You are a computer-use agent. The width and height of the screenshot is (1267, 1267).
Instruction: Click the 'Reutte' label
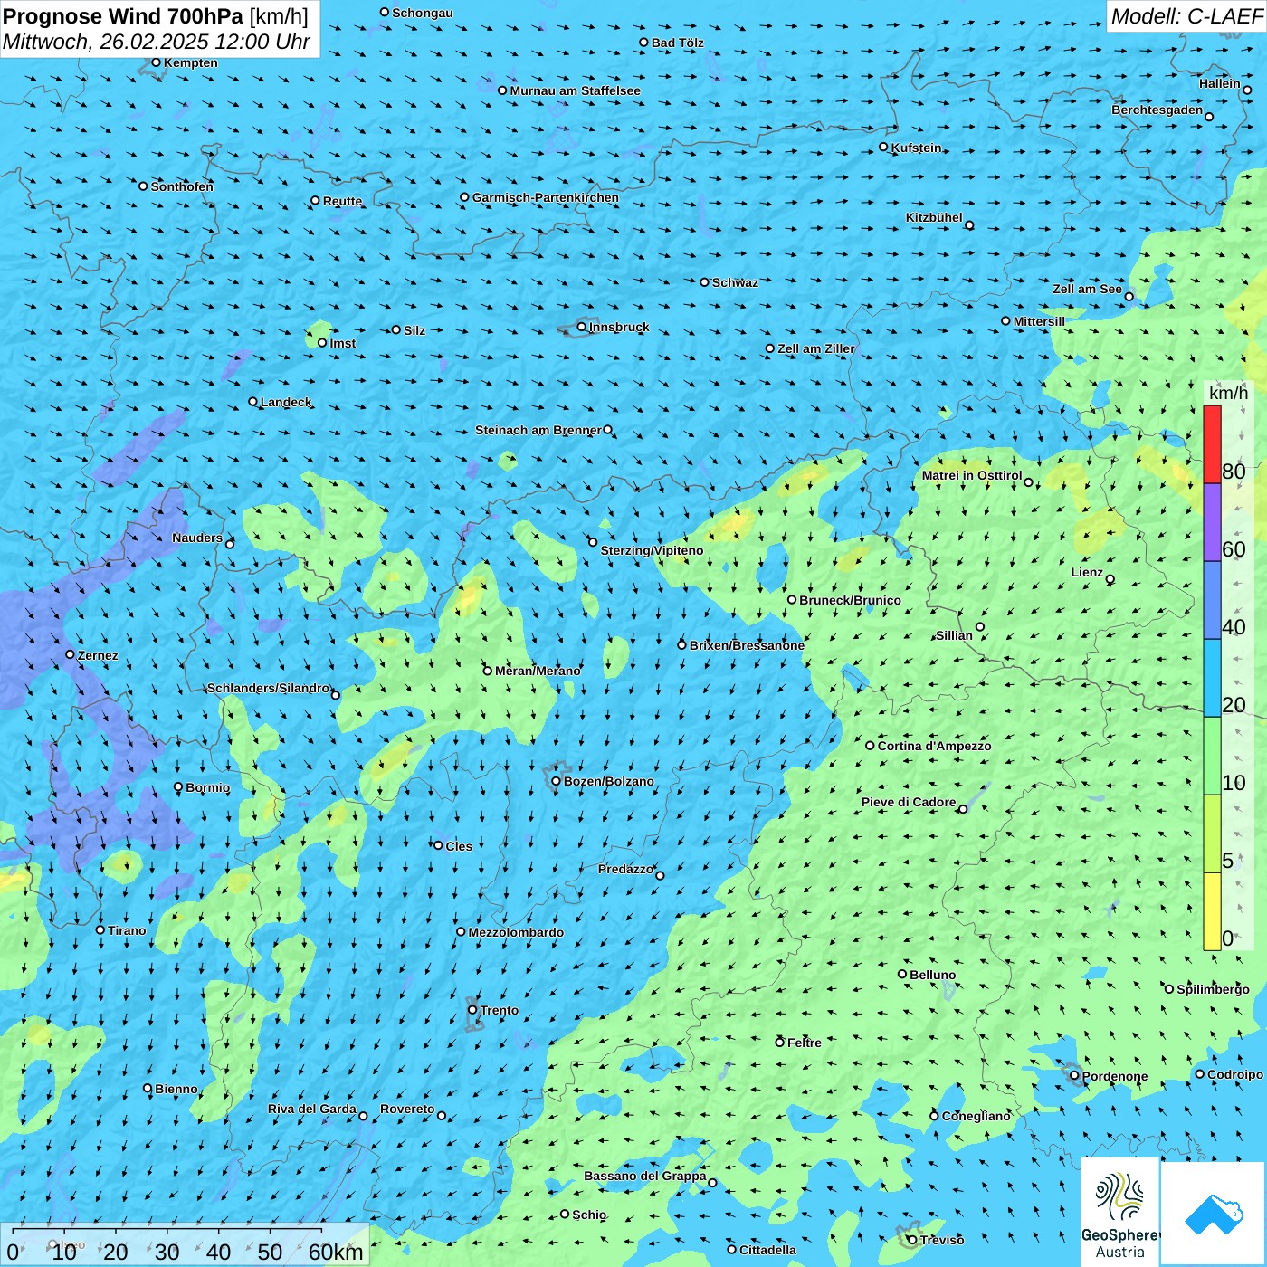(342, 201)
